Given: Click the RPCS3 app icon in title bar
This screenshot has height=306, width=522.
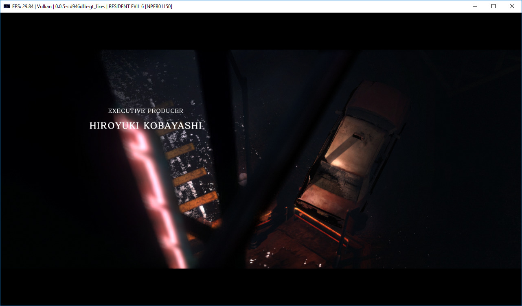Looking at the screenshot, I should (7, 6).
